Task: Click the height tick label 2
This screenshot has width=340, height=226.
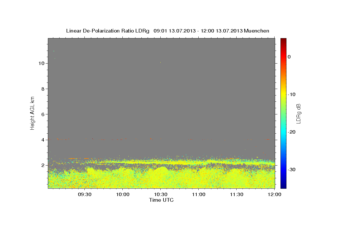Action: (x=43, y=165)
